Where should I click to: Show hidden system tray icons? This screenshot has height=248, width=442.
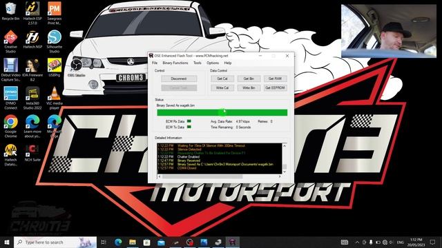click(x=357, y=242)
